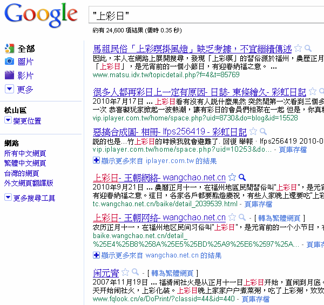
Task: Click the blue magnifier preview for 王朝網絡
Action: [242, 178]
